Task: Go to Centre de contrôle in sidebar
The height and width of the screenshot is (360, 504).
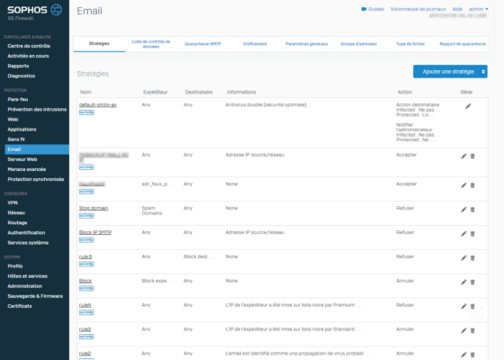Action: click(x=29, y=46)
